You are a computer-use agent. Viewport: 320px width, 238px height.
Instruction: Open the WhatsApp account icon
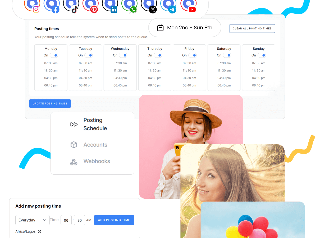130,5
